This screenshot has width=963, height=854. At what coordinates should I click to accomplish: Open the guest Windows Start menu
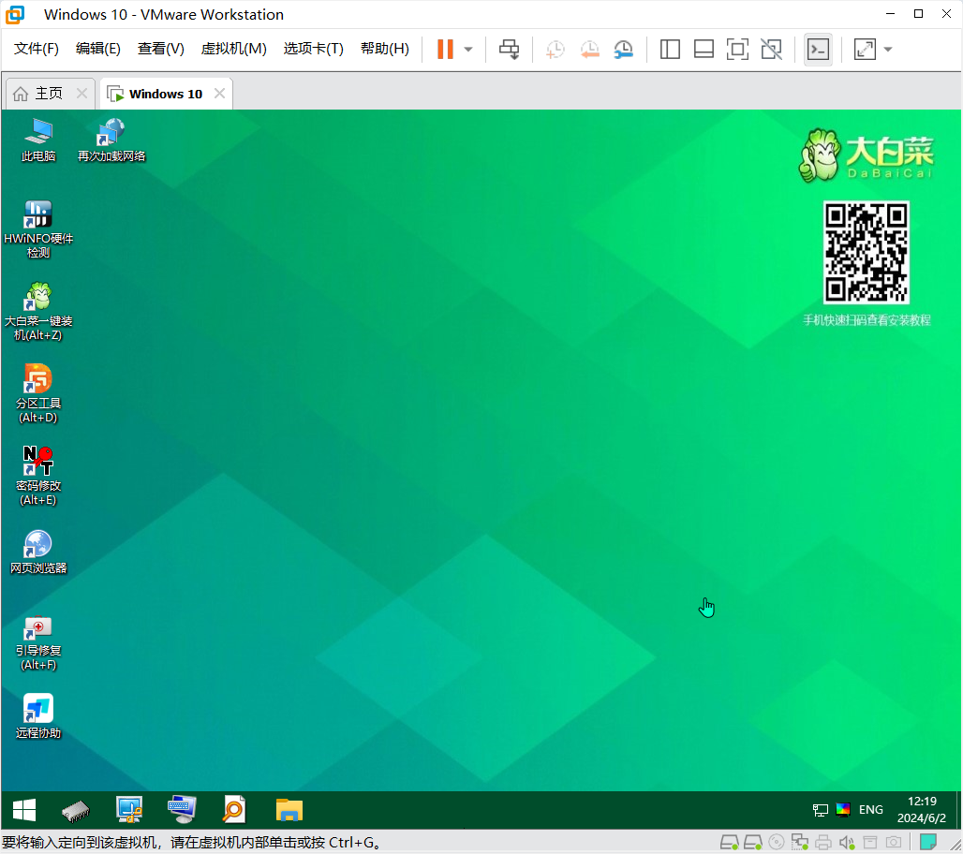coord(24,810)
